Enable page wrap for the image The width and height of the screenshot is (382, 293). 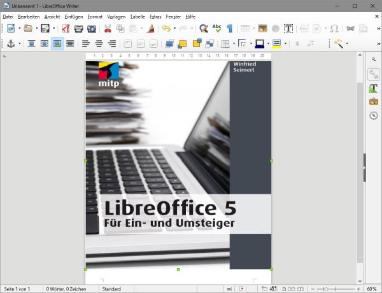45,44
